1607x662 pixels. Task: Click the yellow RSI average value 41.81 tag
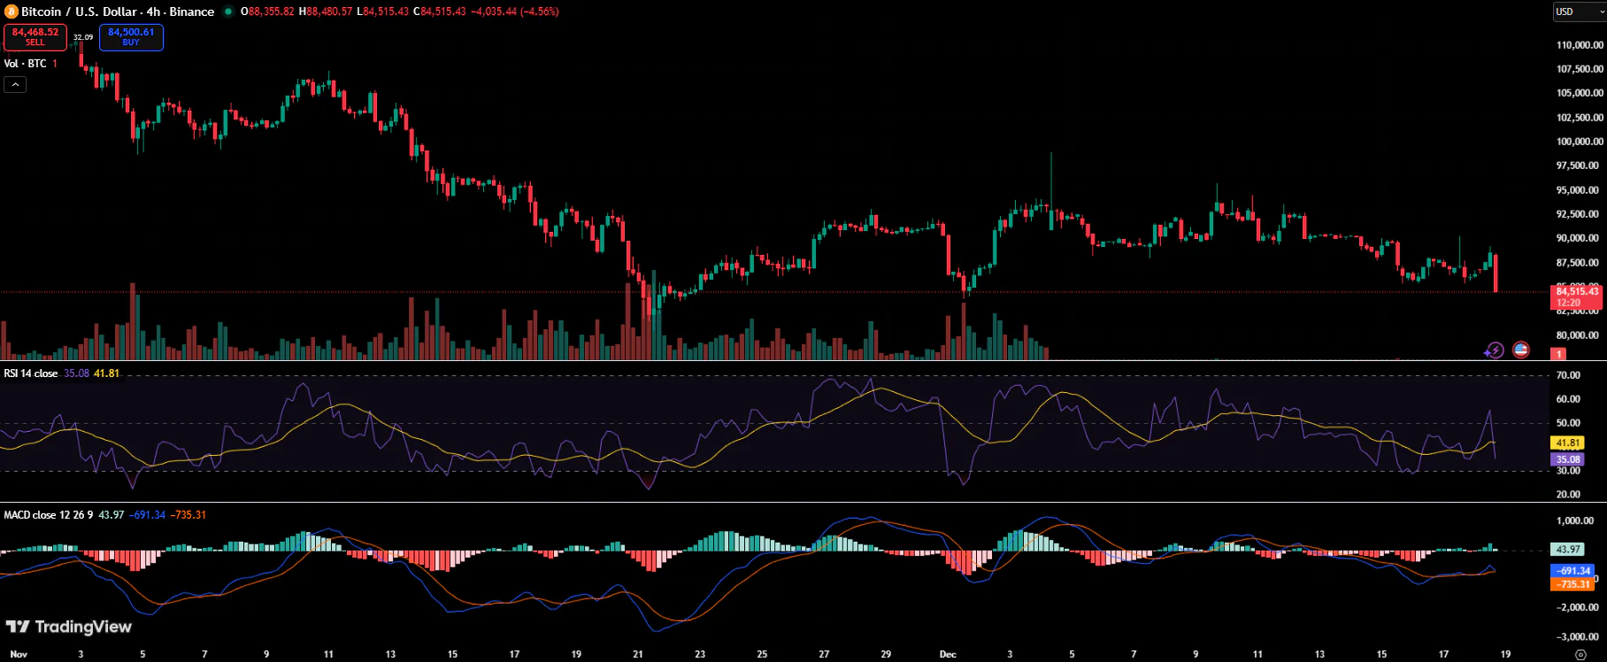pyautogui.click(x=1567, y=443)
